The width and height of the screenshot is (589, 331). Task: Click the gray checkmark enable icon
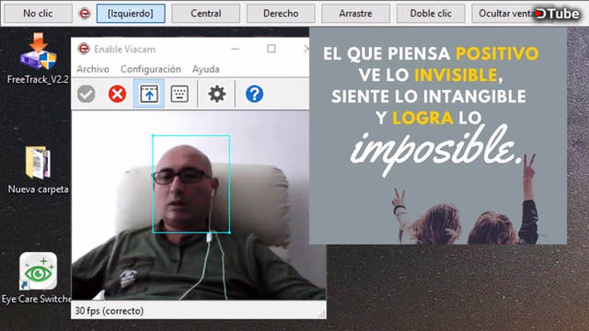(x=87, y=94)
